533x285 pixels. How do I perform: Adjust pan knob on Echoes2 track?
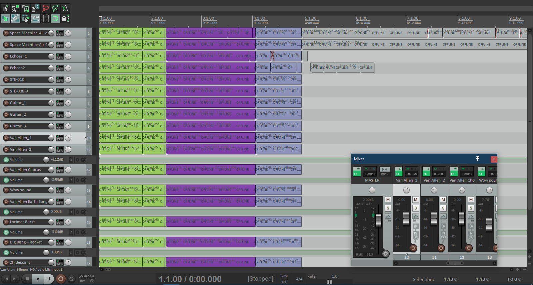(68, 68)
